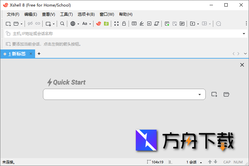Open the 窗口(W) menu
The image size is (249, 166).
pyautogui.click(x=107, y=14)
